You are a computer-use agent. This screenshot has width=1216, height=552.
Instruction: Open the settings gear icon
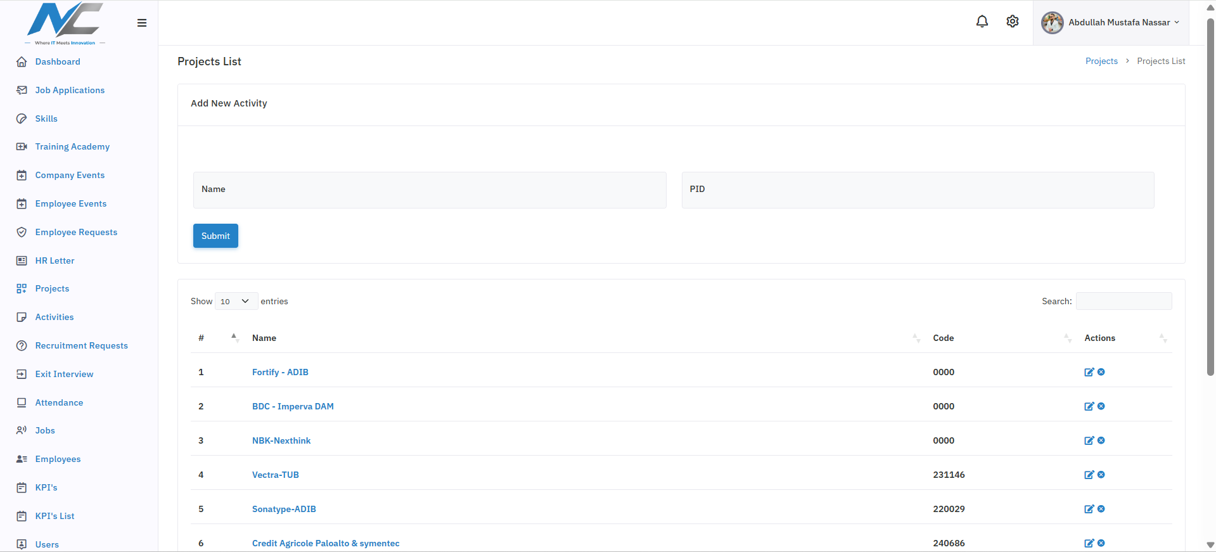(x=1013, y=22)
